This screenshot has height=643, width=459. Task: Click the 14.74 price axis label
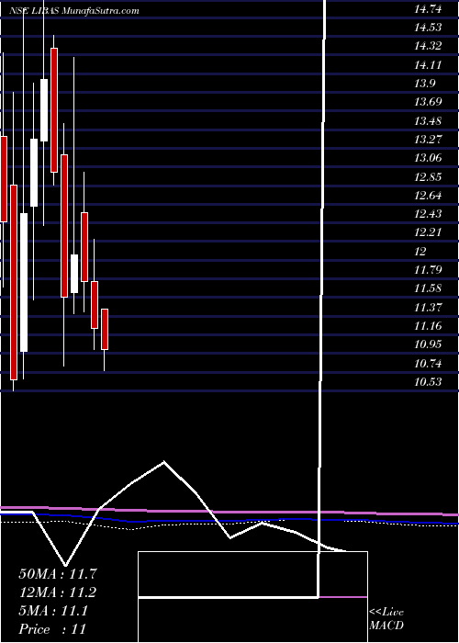(x=428, y=9)
